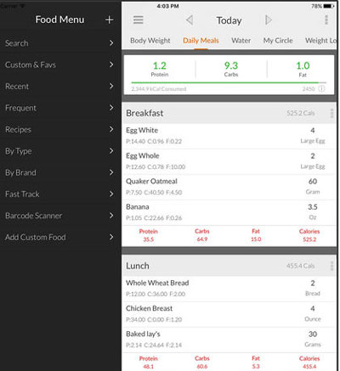
Task: Click the green calorie progress bar
Action: (229, 82)
